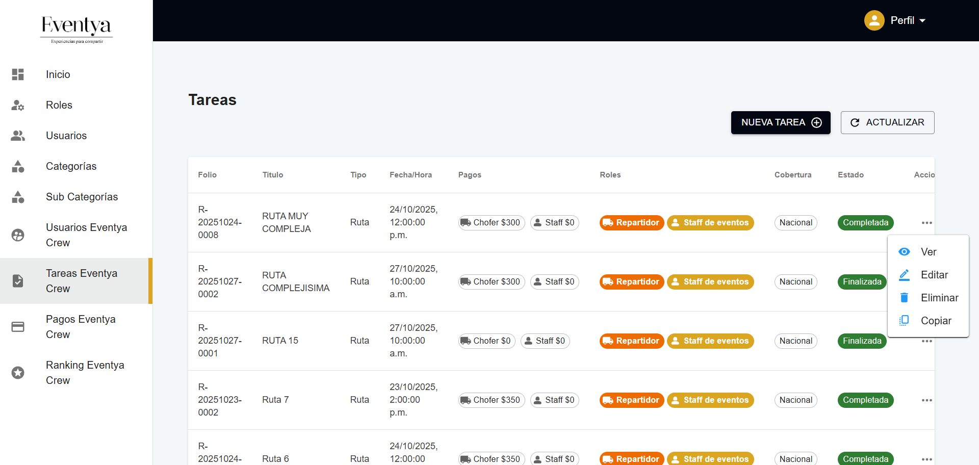Click the Ranking Eventya Crew star icon
Viewport: 979px width, 465px height.
click(x=18, y=373)
